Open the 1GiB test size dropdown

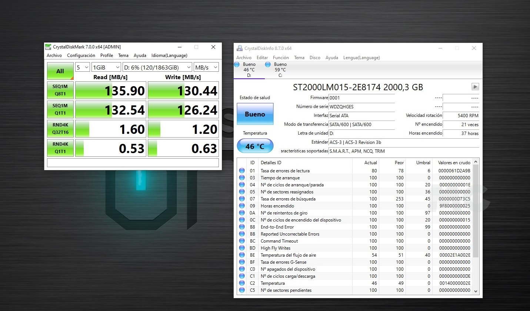106,67
